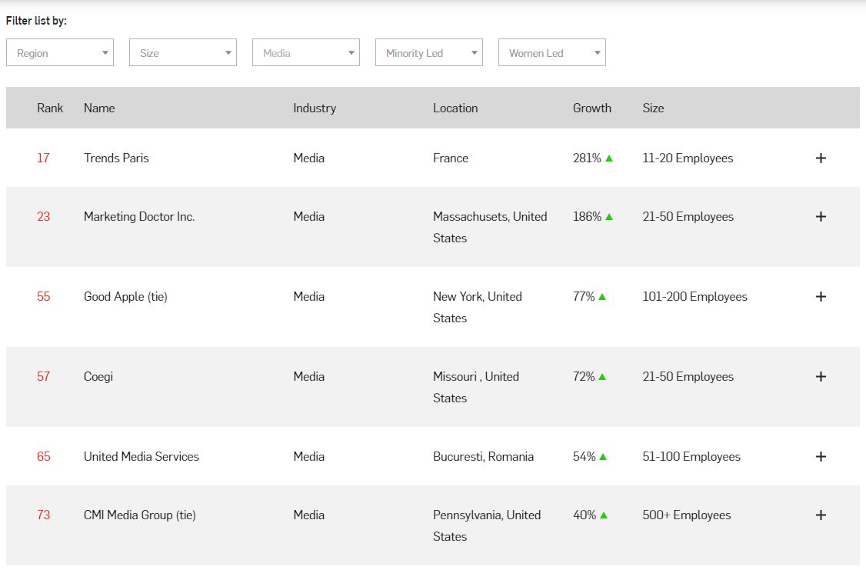866x570 pixels.
Task: Expand the Trends Paris row with plus icon
Action: click(x=821, y=158)
